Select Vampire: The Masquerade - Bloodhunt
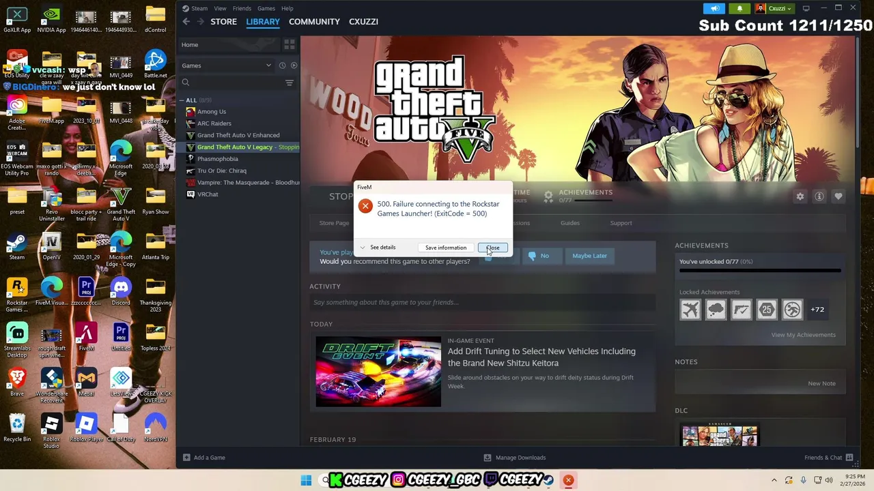Viewport: 874px width, 491px height. (242, 183)
